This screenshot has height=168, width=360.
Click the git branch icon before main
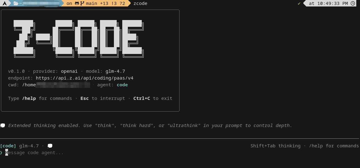coord(82,3)
